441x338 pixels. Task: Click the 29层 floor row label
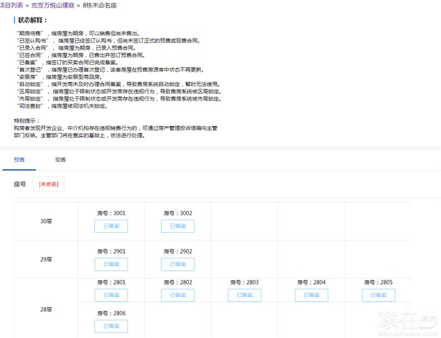click(x=46, y=259)
